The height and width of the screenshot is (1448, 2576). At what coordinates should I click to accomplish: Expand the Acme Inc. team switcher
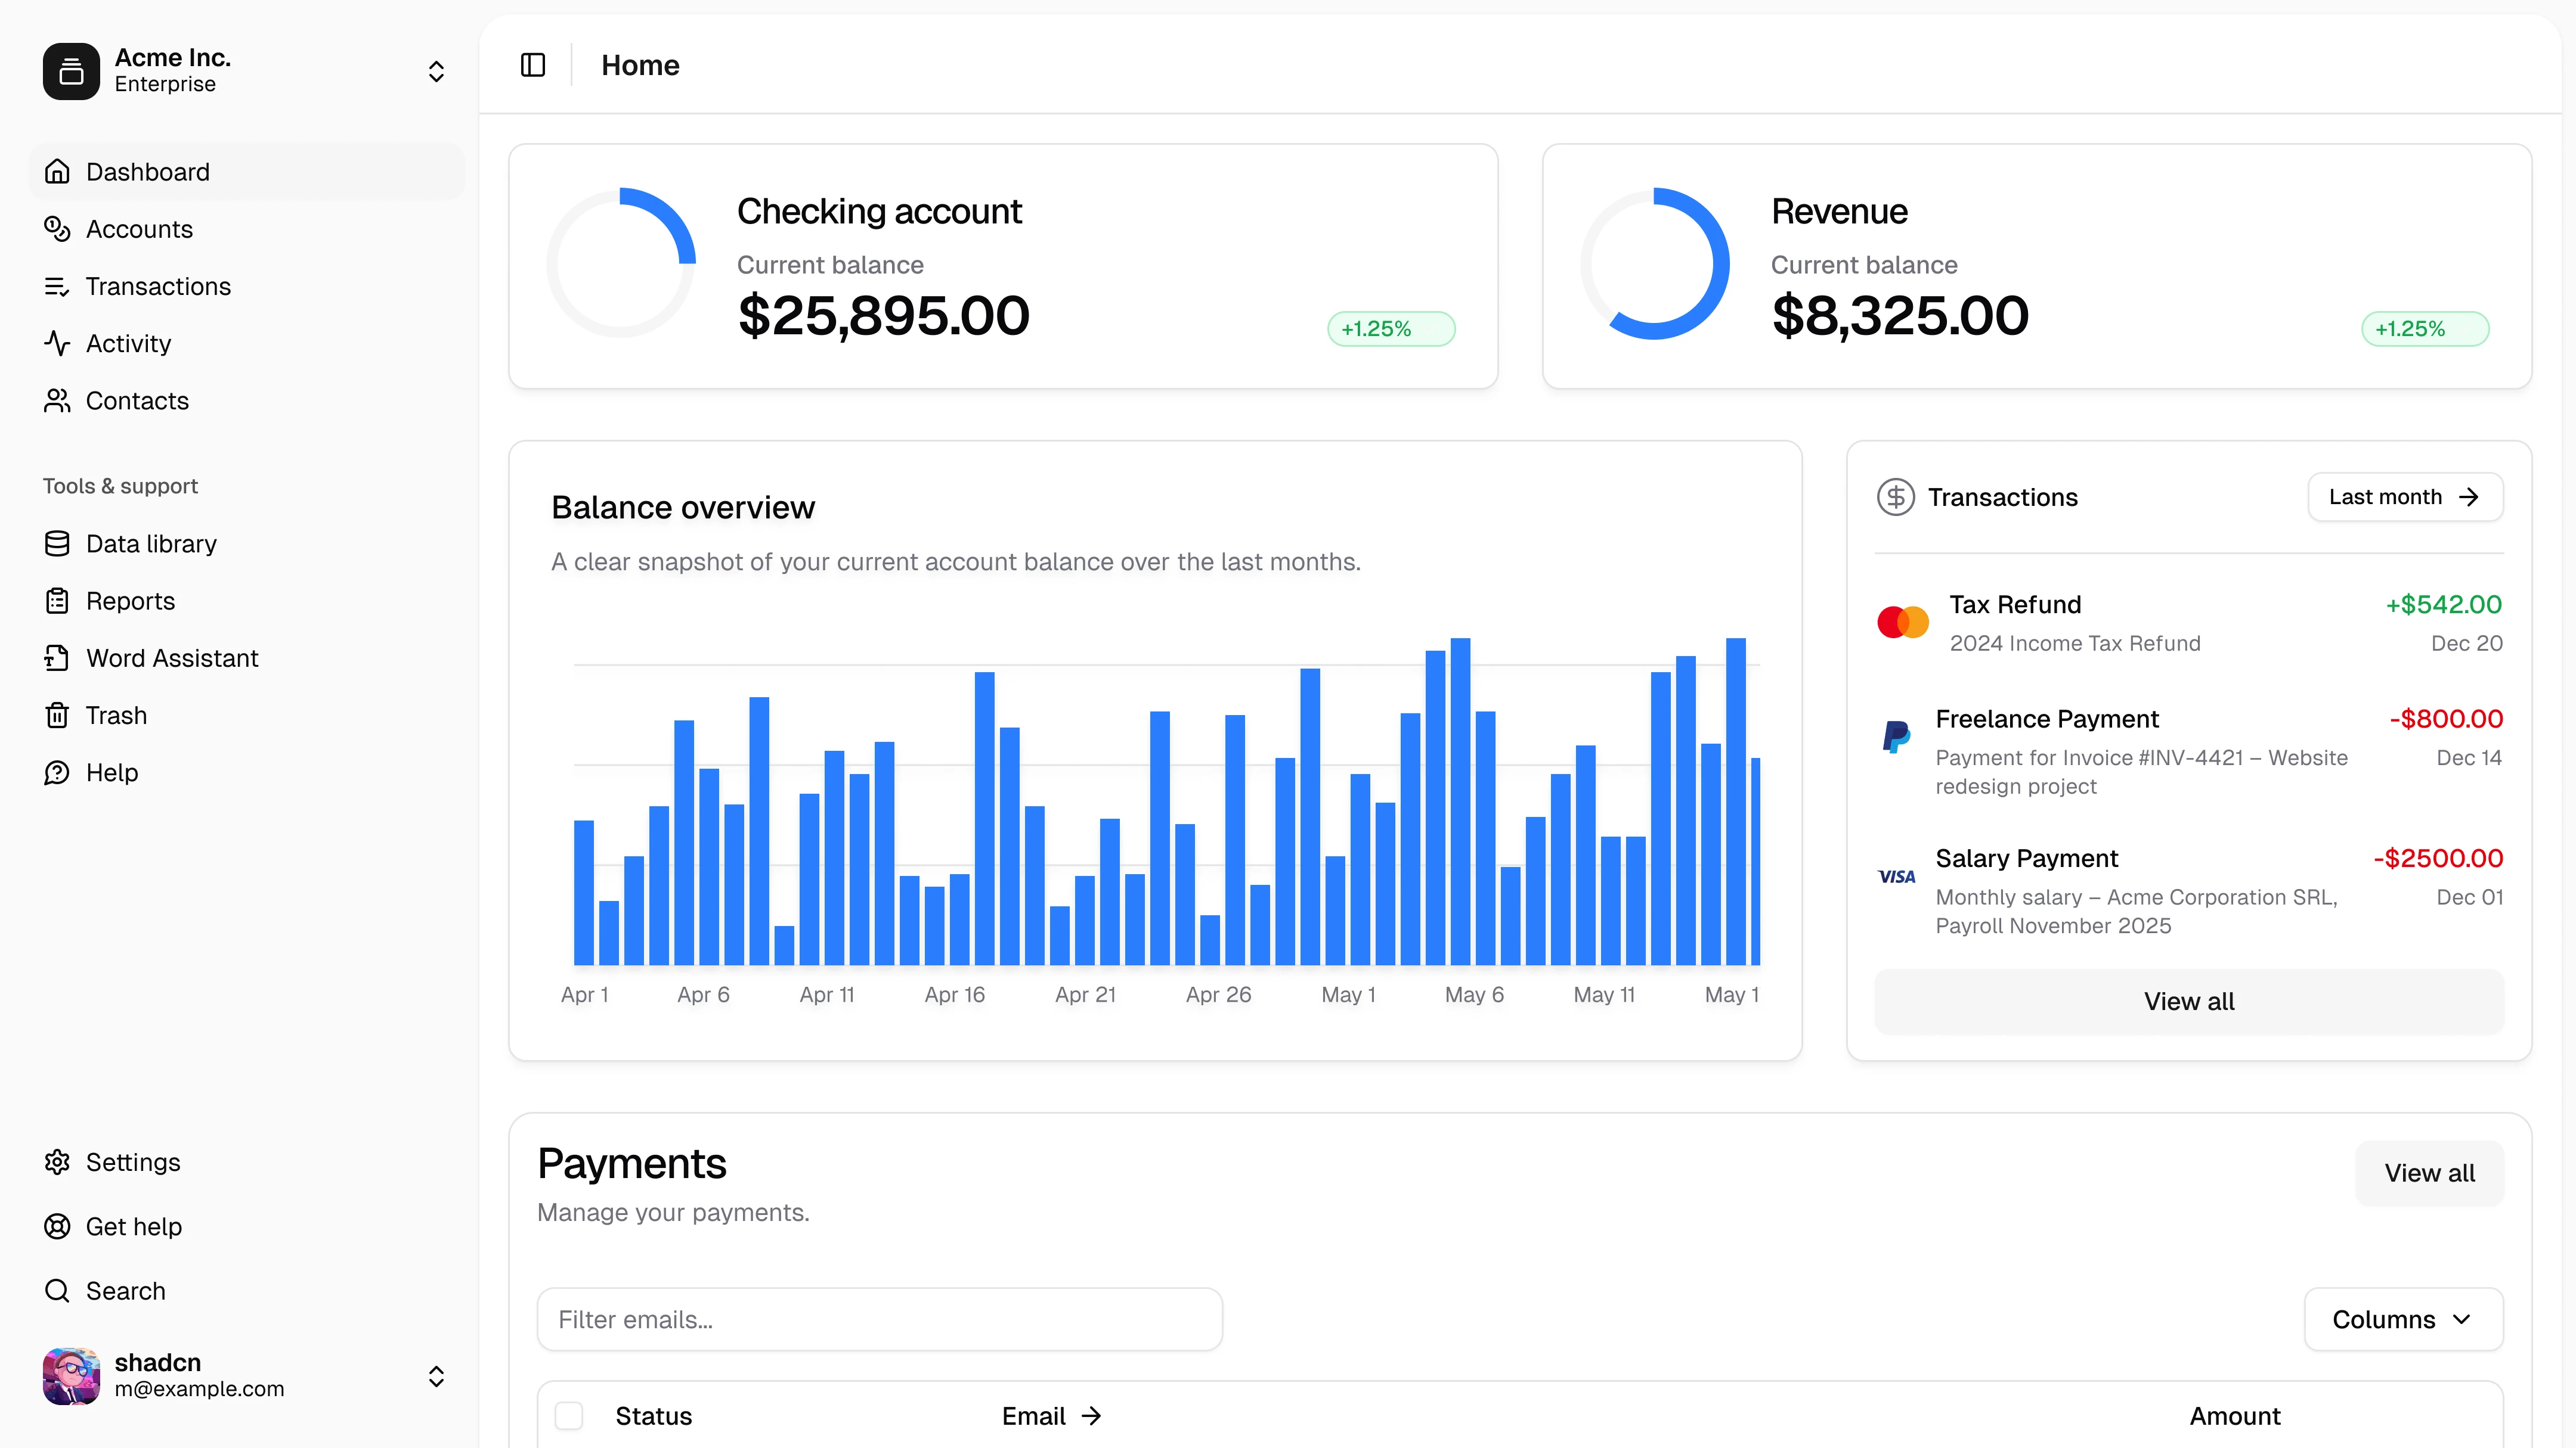coord(436,71)
